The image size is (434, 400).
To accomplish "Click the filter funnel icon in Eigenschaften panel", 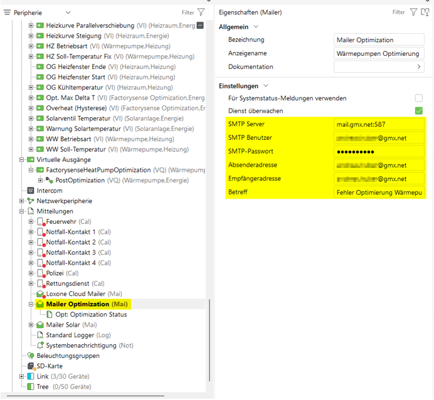I will (x=413, y=12).
